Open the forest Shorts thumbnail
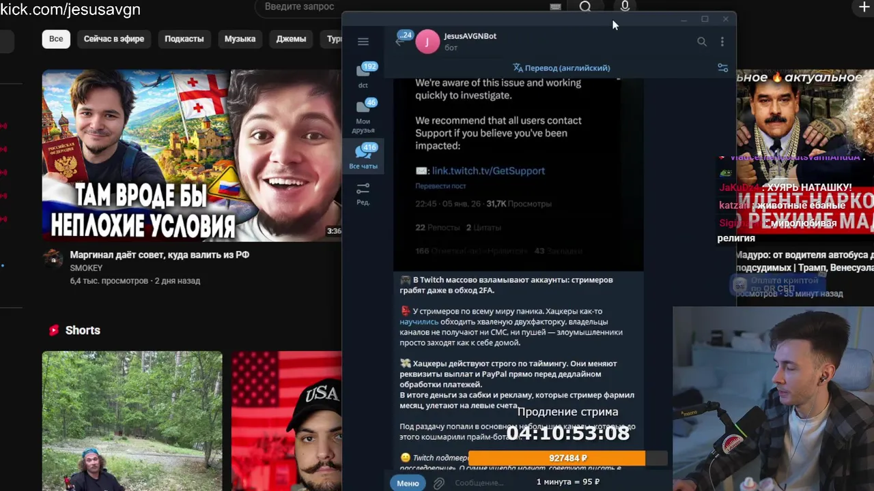 click(132, 421)
